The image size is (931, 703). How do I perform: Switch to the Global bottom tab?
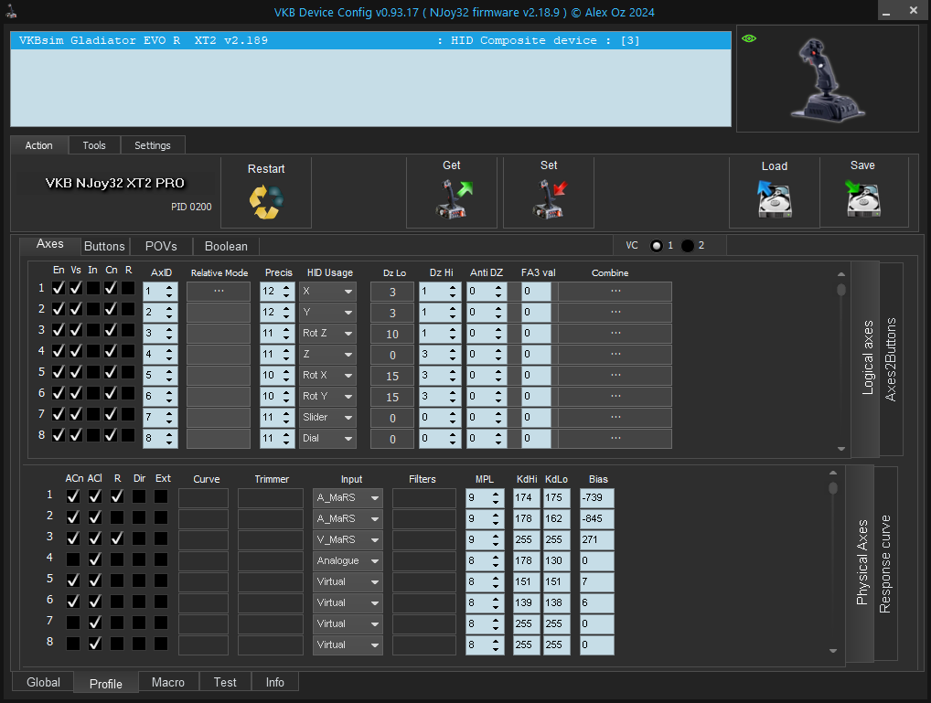click(43, 682)
